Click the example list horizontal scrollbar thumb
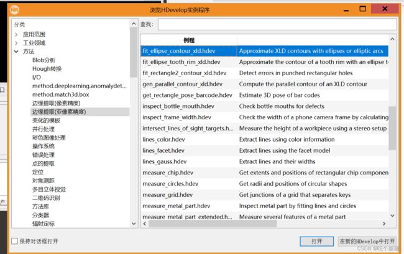 [213, 224]
